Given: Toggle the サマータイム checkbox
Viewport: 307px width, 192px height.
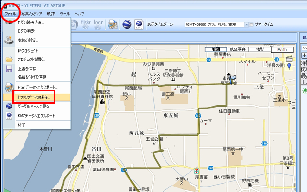Looking at the screenshot, I should 251,24.
